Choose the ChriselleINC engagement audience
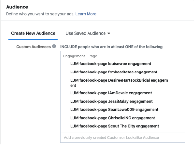194x145 pixels. coord(113,118)
